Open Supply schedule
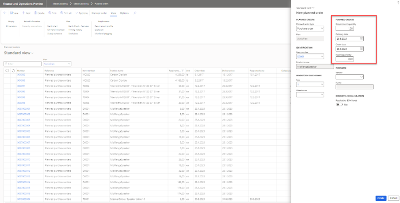The width and height of the screenshot is (400, 203). tap(55, 34)
